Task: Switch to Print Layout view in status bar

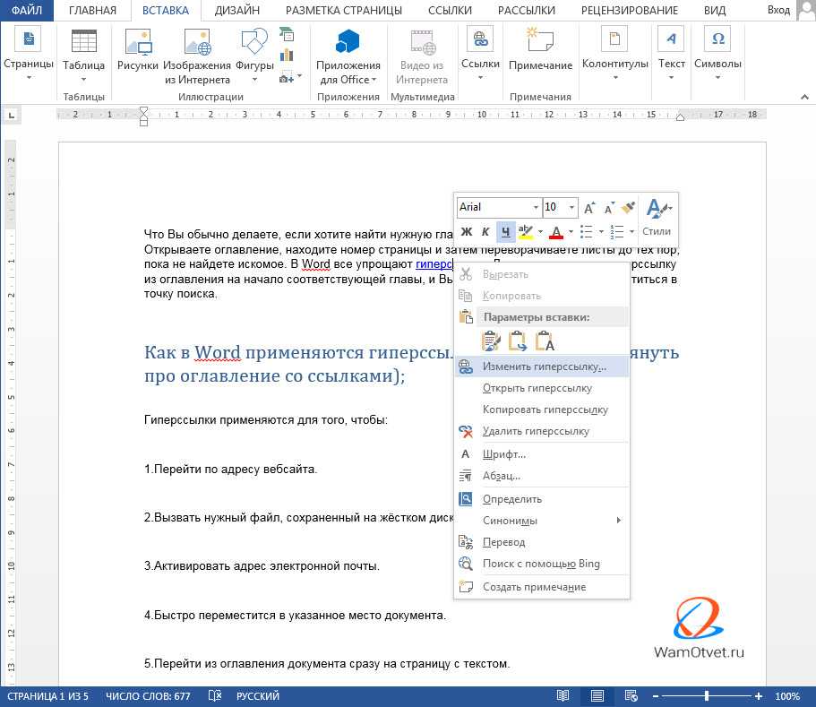Action: pos(597,696)
